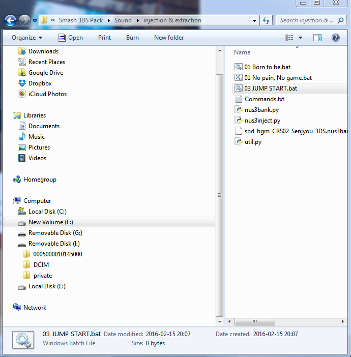Open Music library

coord(32,137)
